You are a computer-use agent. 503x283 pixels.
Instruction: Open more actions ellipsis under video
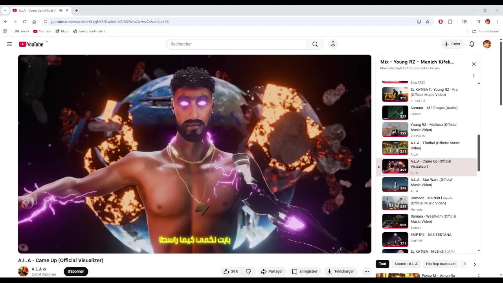[x=367, y=271]
